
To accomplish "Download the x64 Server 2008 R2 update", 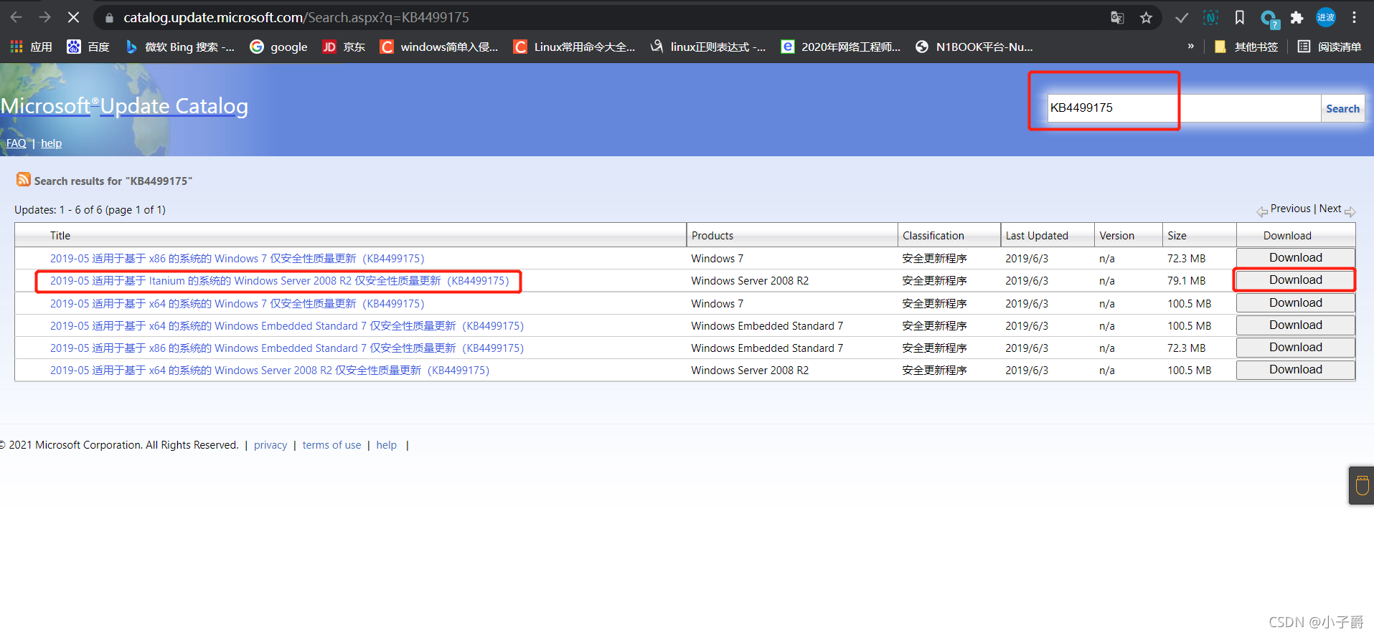I will tap(1296, 370).
